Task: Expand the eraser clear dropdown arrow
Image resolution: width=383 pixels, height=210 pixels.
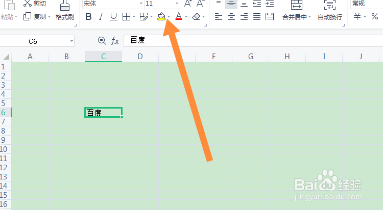Action: (x=203, y=17)
